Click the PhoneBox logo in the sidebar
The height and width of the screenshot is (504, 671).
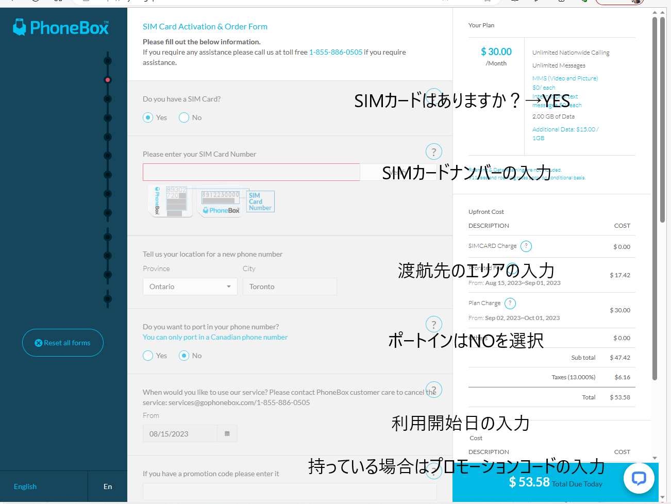(60, 27)
